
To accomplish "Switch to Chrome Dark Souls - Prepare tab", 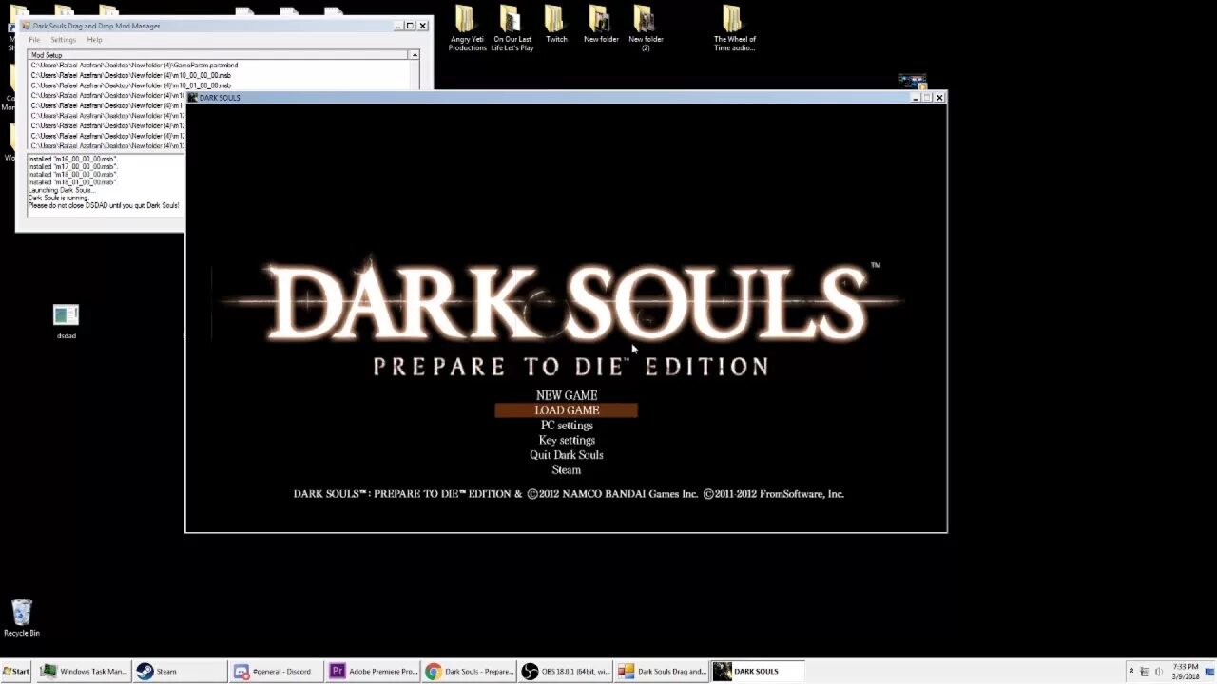I will (470, 671).
